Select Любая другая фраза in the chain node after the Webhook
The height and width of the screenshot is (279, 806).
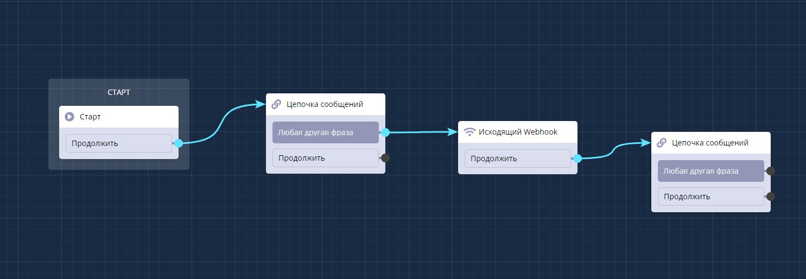click(710, 171)
